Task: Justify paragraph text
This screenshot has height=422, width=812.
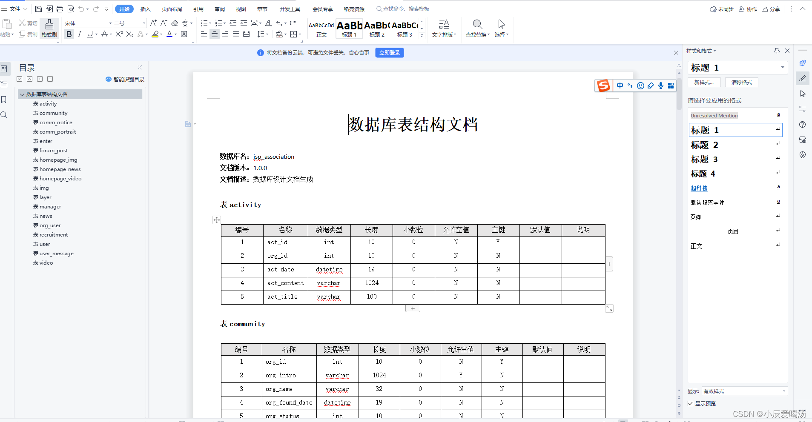Action: [x=236, y=34]
